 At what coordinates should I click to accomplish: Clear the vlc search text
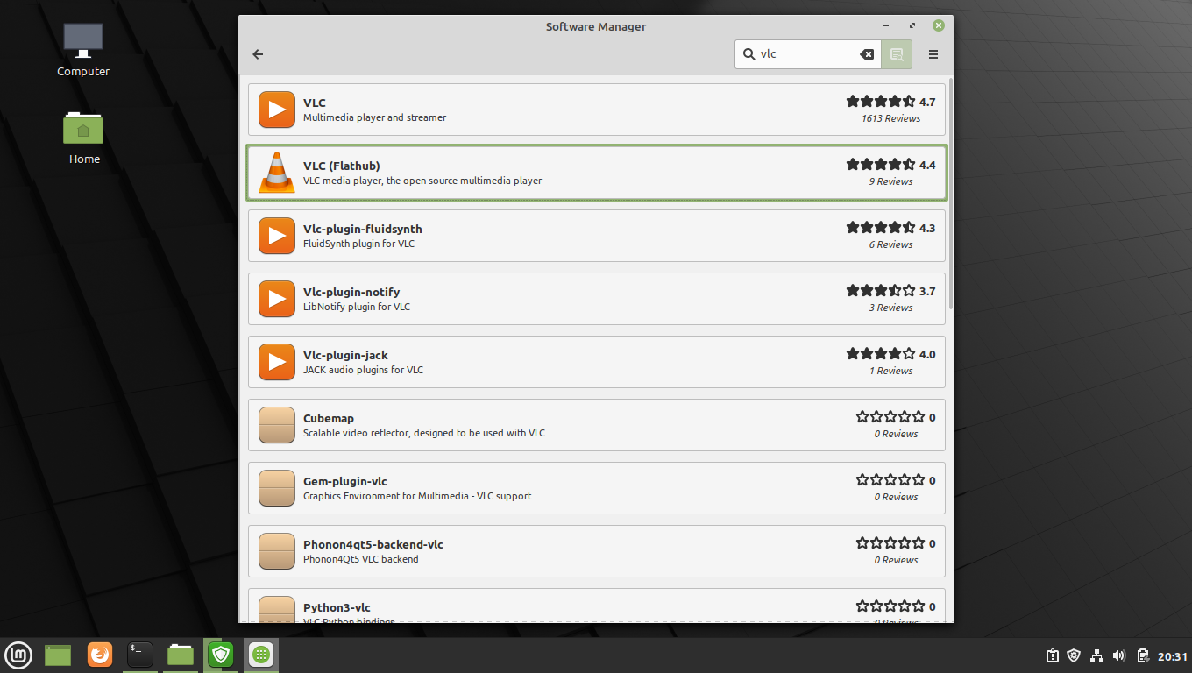tap(867, 54)
